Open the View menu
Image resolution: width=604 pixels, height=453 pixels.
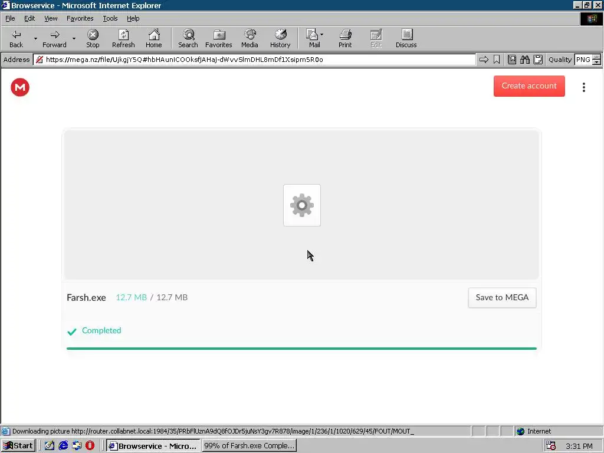point(51,18)
